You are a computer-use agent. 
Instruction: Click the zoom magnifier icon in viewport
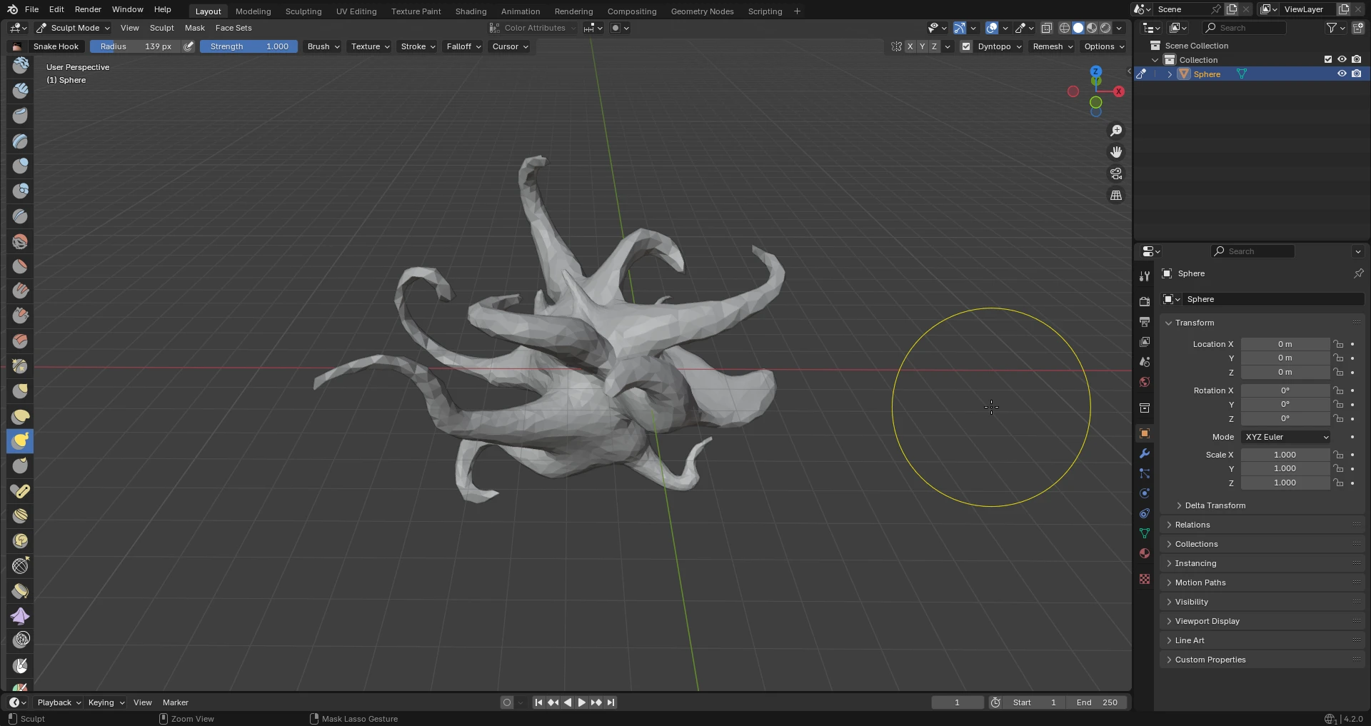point(1115,131)
